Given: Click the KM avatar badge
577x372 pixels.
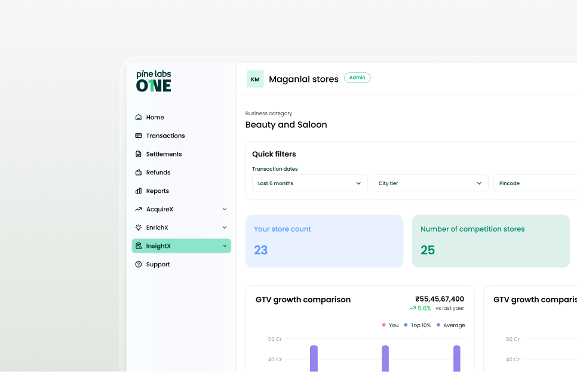Looking at the screenshot, I should (x=255, y=79).
